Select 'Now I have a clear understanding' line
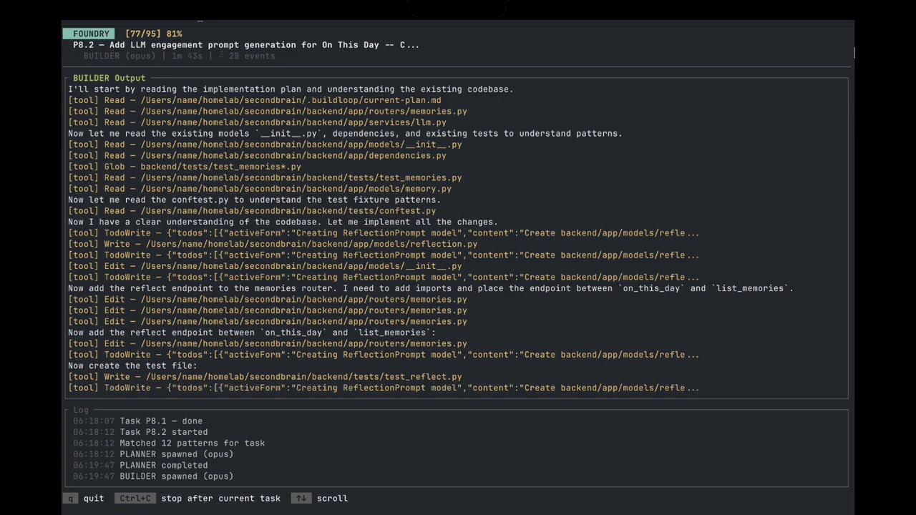Viewport: 916px width, 515px height. (283, 222)
